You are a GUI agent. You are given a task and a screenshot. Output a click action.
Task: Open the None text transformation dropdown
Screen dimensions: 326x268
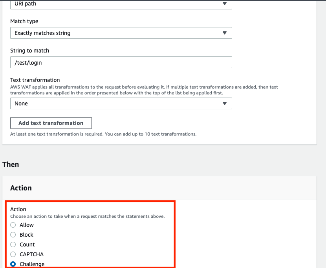coord(121,103)
